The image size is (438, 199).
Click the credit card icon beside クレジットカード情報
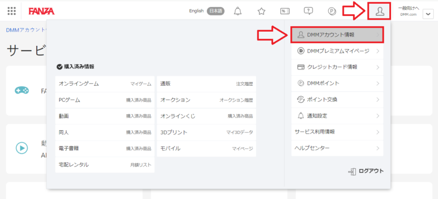click(301, 67)
